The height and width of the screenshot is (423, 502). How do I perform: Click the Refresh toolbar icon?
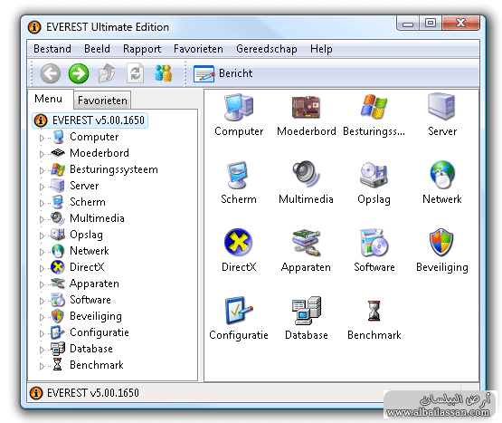135,73
